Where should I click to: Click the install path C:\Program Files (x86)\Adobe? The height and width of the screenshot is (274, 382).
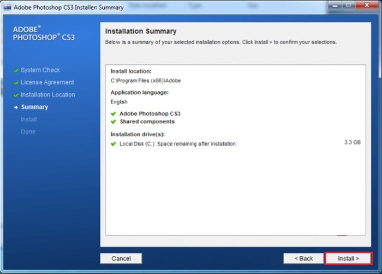(146, 81)
